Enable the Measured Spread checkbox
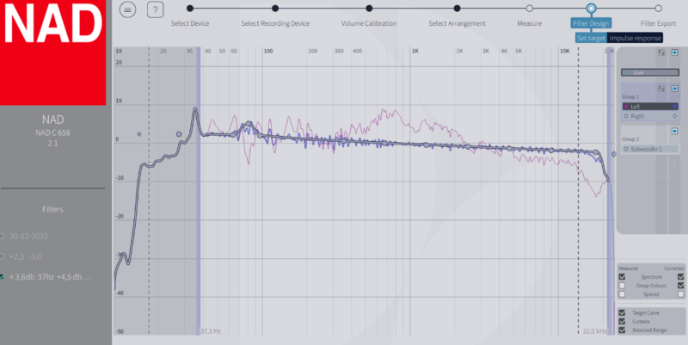The width and height of the screenshot is (688, 345). pos(622,294)
